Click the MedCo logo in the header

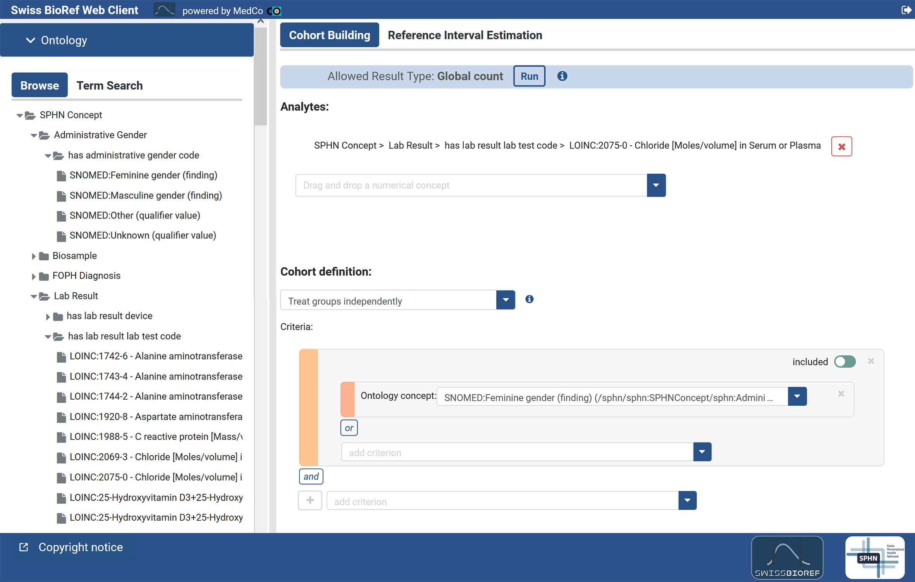click(x=274, y=10)
